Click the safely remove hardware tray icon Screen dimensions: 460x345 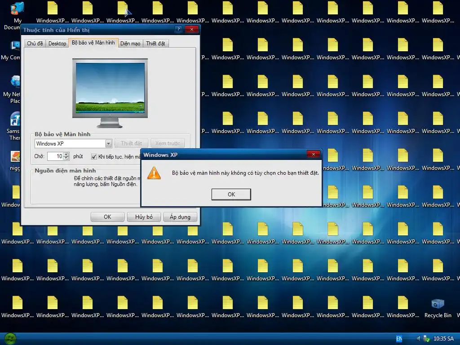(426, 339)
